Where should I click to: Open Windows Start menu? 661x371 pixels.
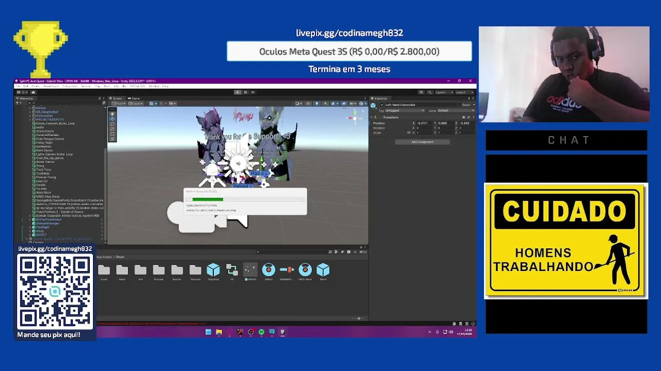click(208, 332)
